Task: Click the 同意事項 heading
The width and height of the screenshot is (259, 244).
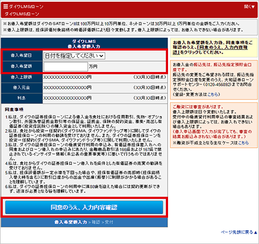Action: pos(14,109)
